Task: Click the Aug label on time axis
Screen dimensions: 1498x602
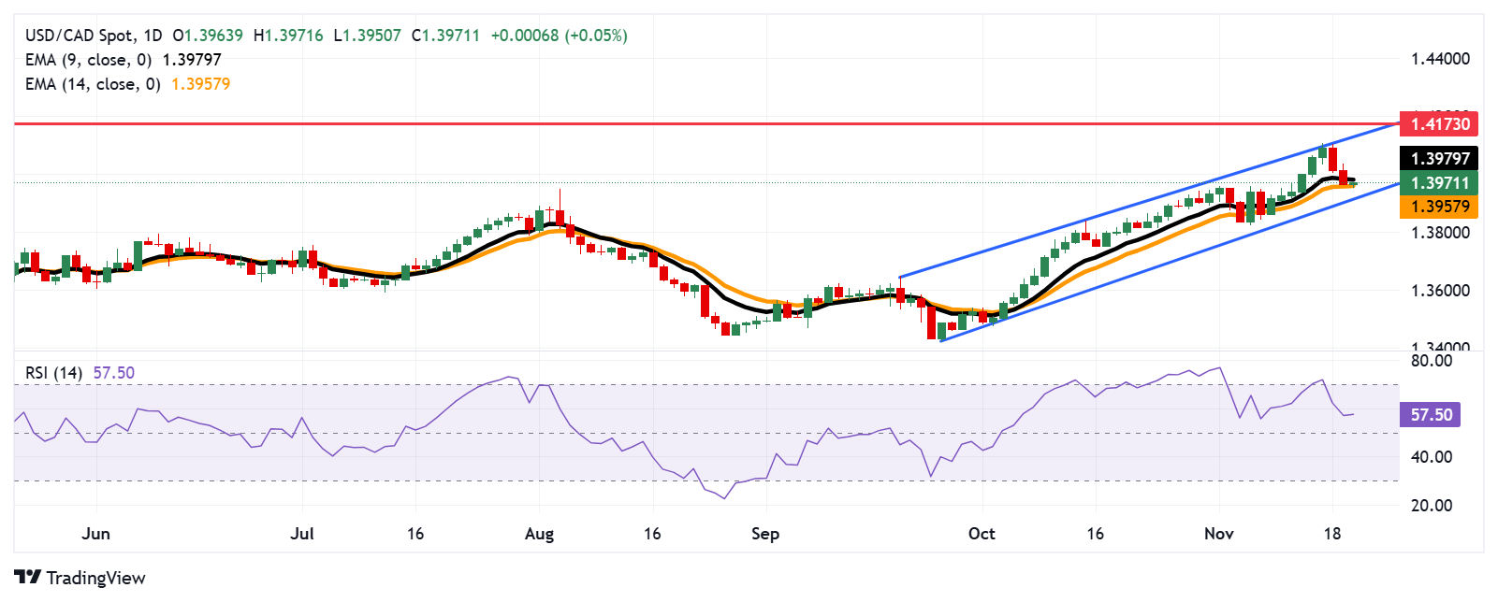Action: 539,534
